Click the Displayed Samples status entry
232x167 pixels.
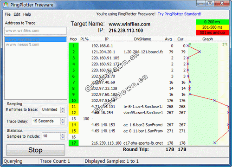pos(111,161)
